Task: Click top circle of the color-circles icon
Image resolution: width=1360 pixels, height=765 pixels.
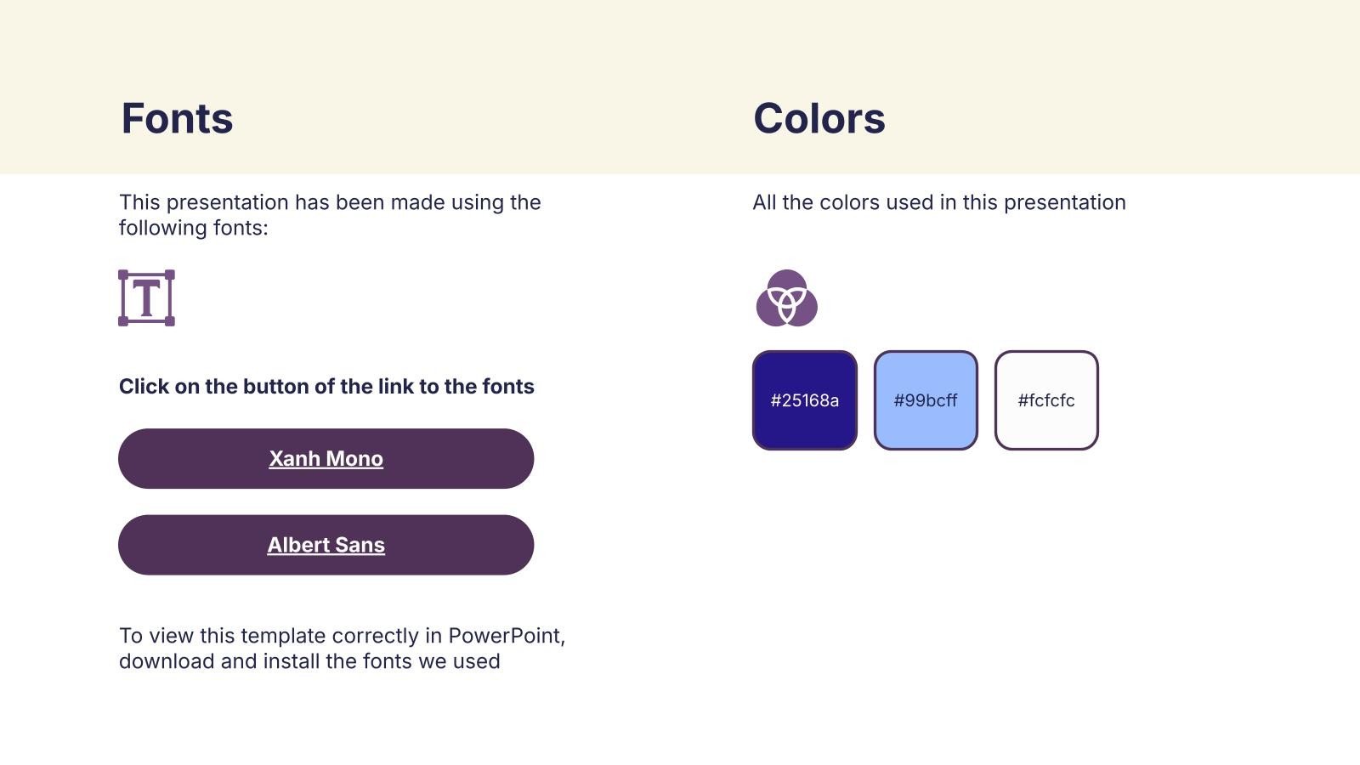Action: click(x=787, y=283)
